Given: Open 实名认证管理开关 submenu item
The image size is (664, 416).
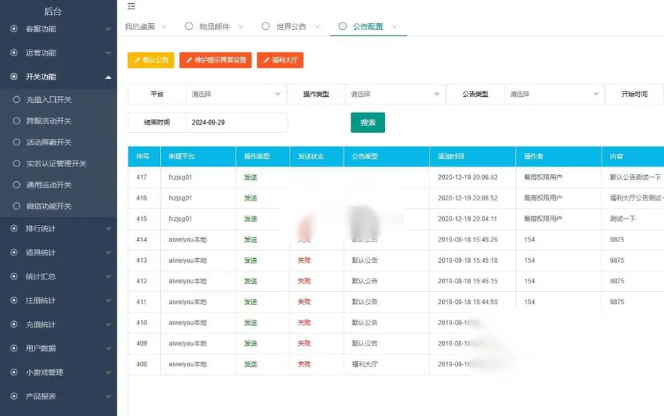Looking at the screenshot, I should [58, 163].
